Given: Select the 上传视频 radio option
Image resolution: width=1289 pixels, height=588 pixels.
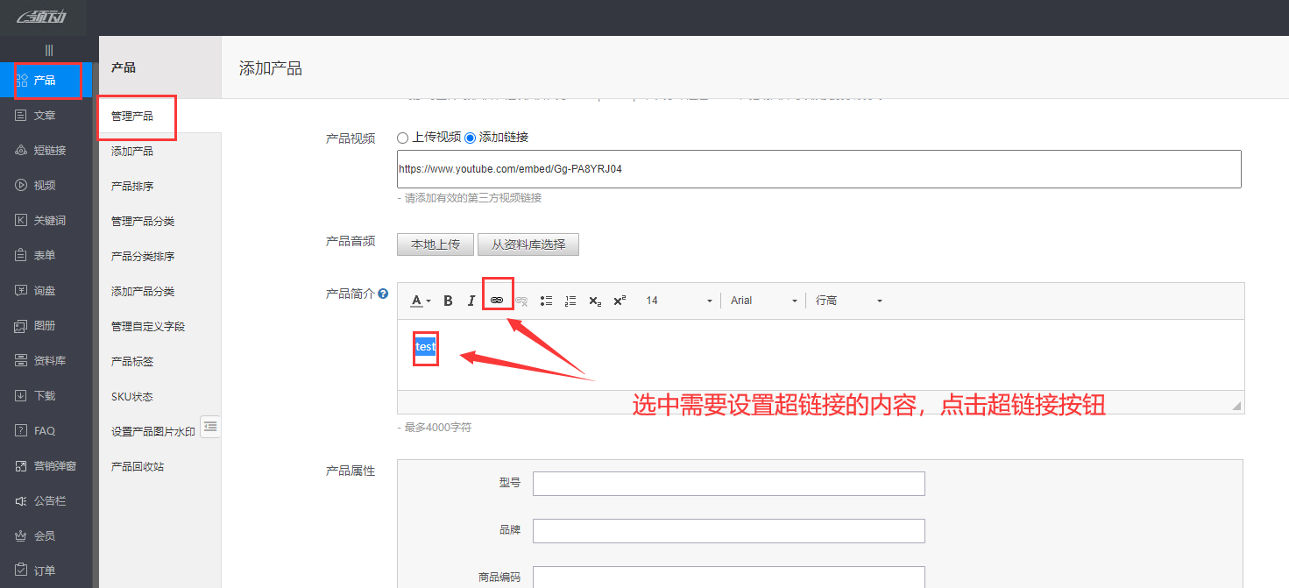Looking at the screenshot, I should [401, 137].
